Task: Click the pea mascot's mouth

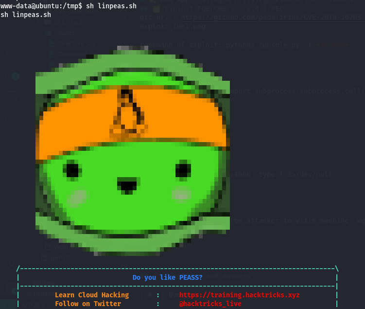Action: pyautogui.click(x=128, y=185)
